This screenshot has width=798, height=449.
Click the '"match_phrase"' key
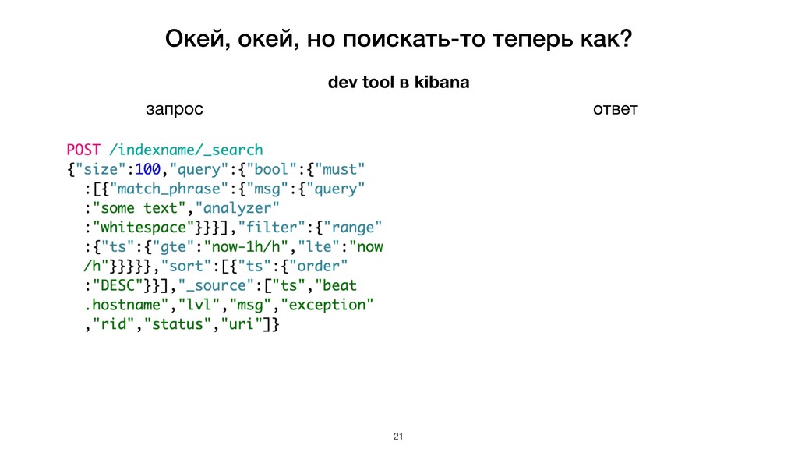click(169, 189)
